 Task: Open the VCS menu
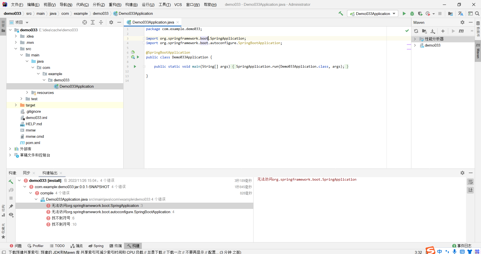(x=178, y=5)
